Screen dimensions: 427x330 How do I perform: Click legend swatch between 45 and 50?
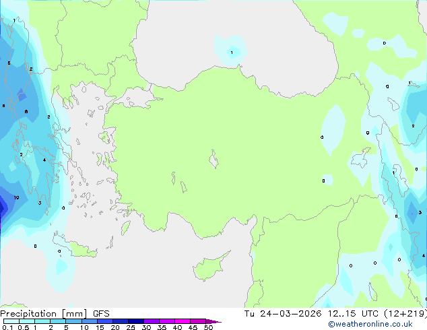coord(198,321)
